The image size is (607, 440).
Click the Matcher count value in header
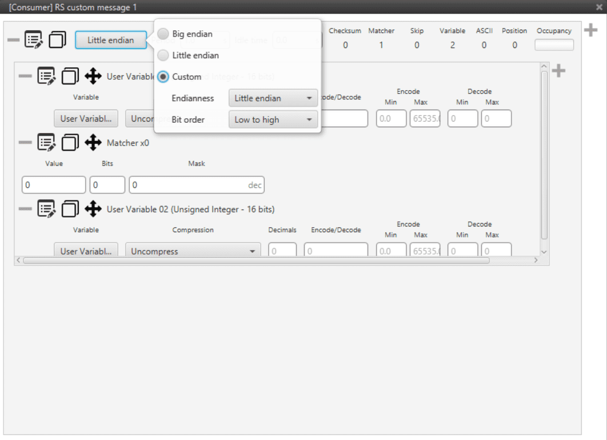tap(381, 45)
